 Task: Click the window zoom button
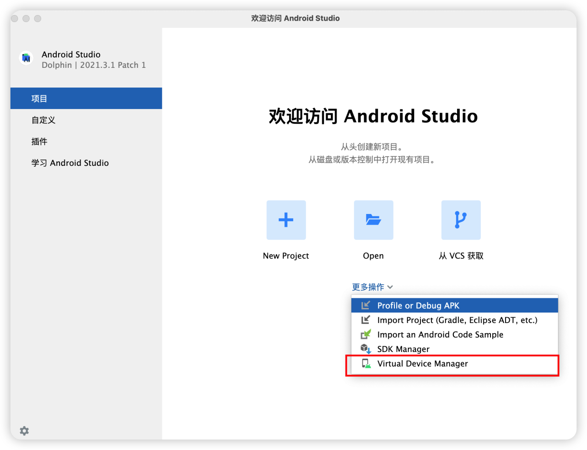pyautogui.click(x=38, y=18)
